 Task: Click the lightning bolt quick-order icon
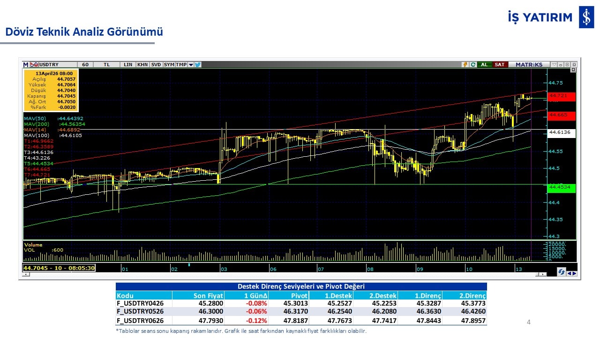tap(465, 64)
